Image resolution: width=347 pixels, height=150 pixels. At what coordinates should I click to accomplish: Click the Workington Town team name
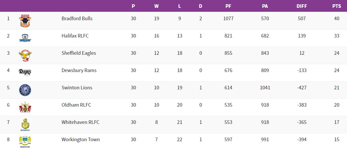(80, 140)
